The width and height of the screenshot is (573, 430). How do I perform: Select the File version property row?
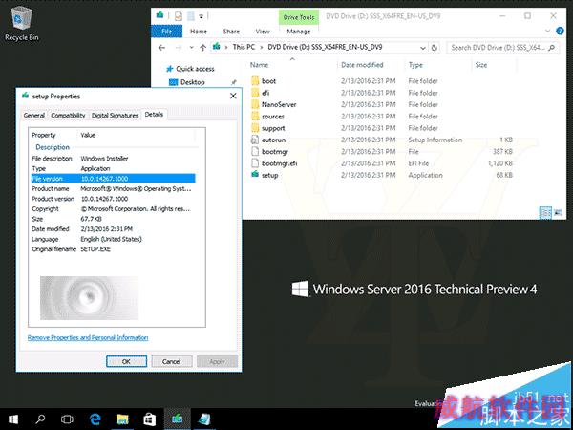pyautogui.click(x=114, y=179)
